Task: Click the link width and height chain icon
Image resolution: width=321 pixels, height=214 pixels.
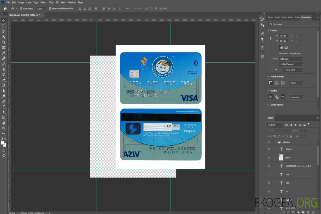Action: tap(271, 38)
